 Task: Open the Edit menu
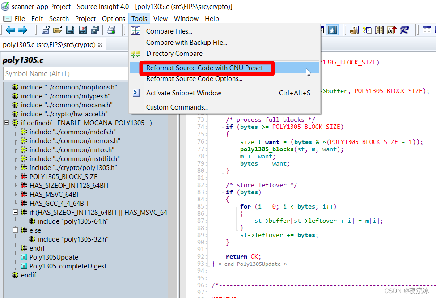click(37, 19)
